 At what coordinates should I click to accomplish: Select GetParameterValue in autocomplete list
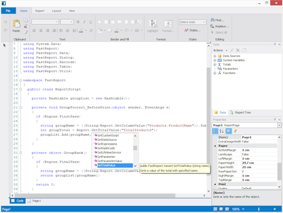(110, 161)
